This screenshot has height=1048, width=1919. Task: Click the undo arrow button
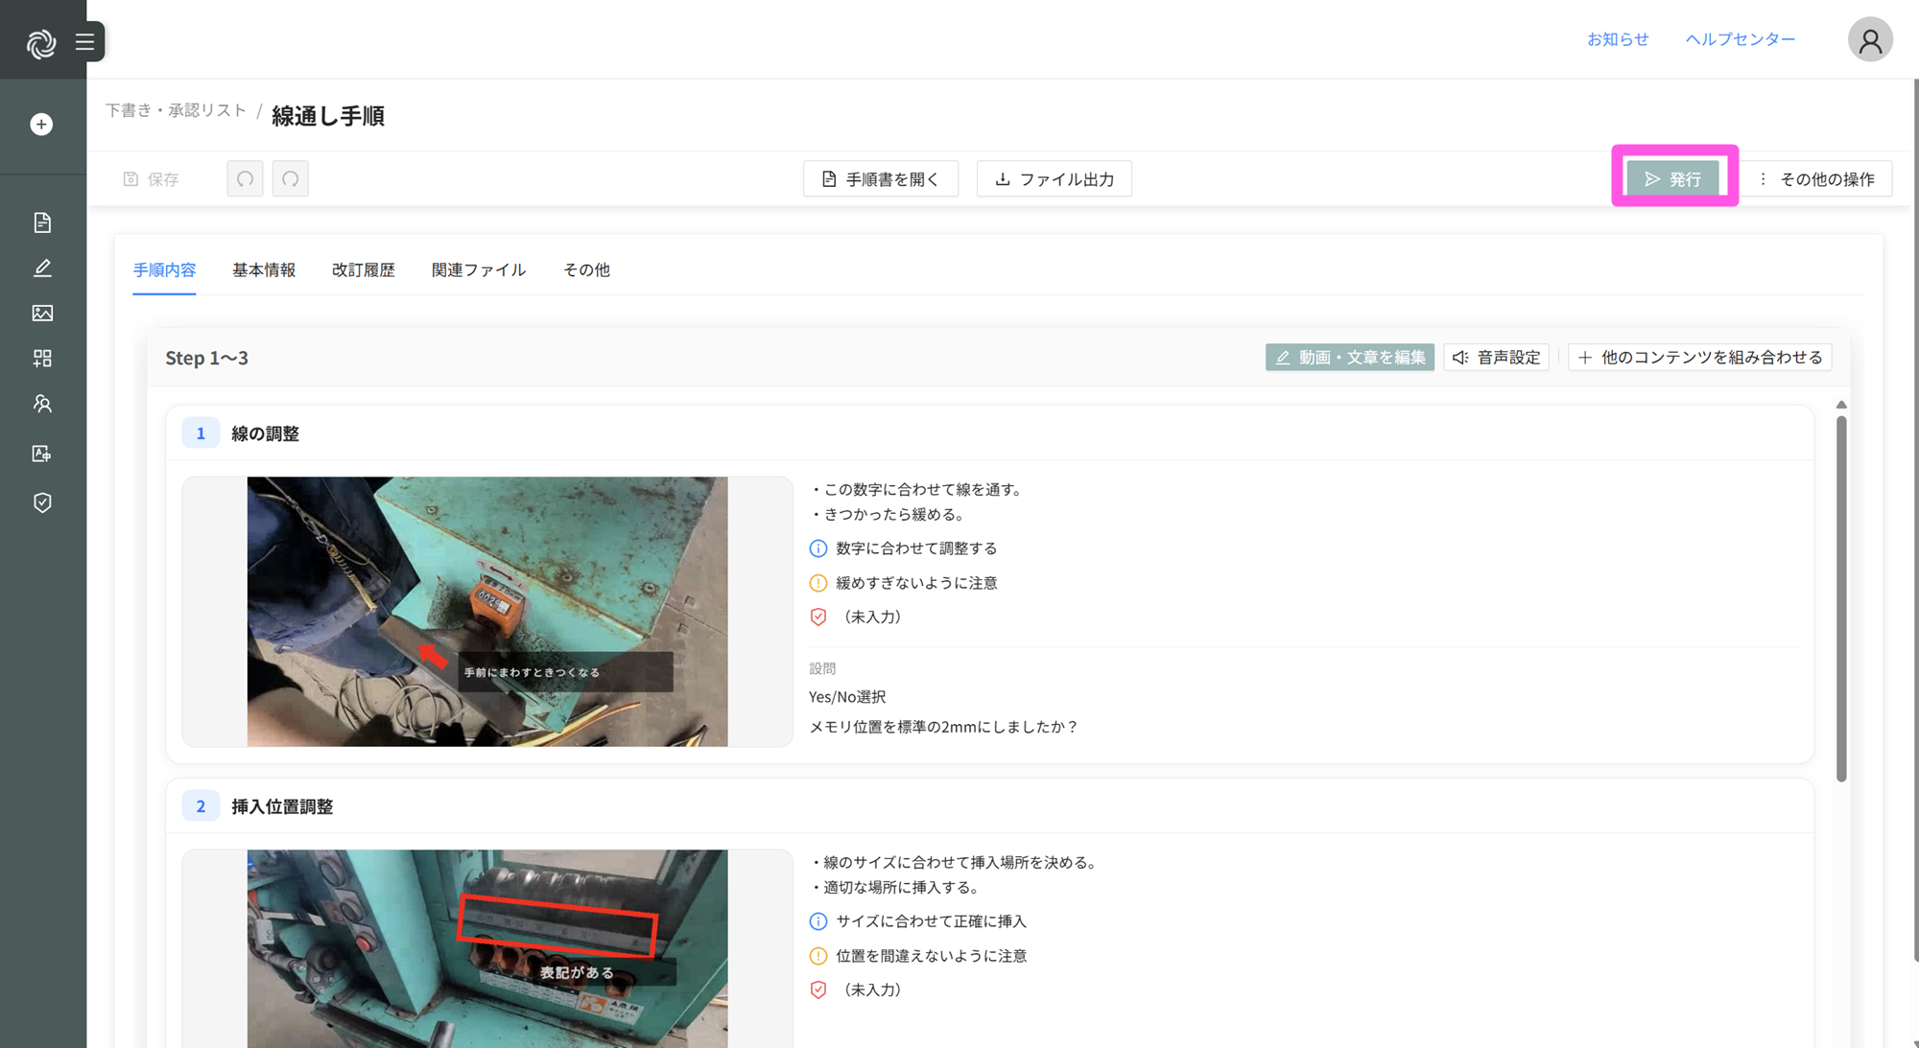(245, 179)
